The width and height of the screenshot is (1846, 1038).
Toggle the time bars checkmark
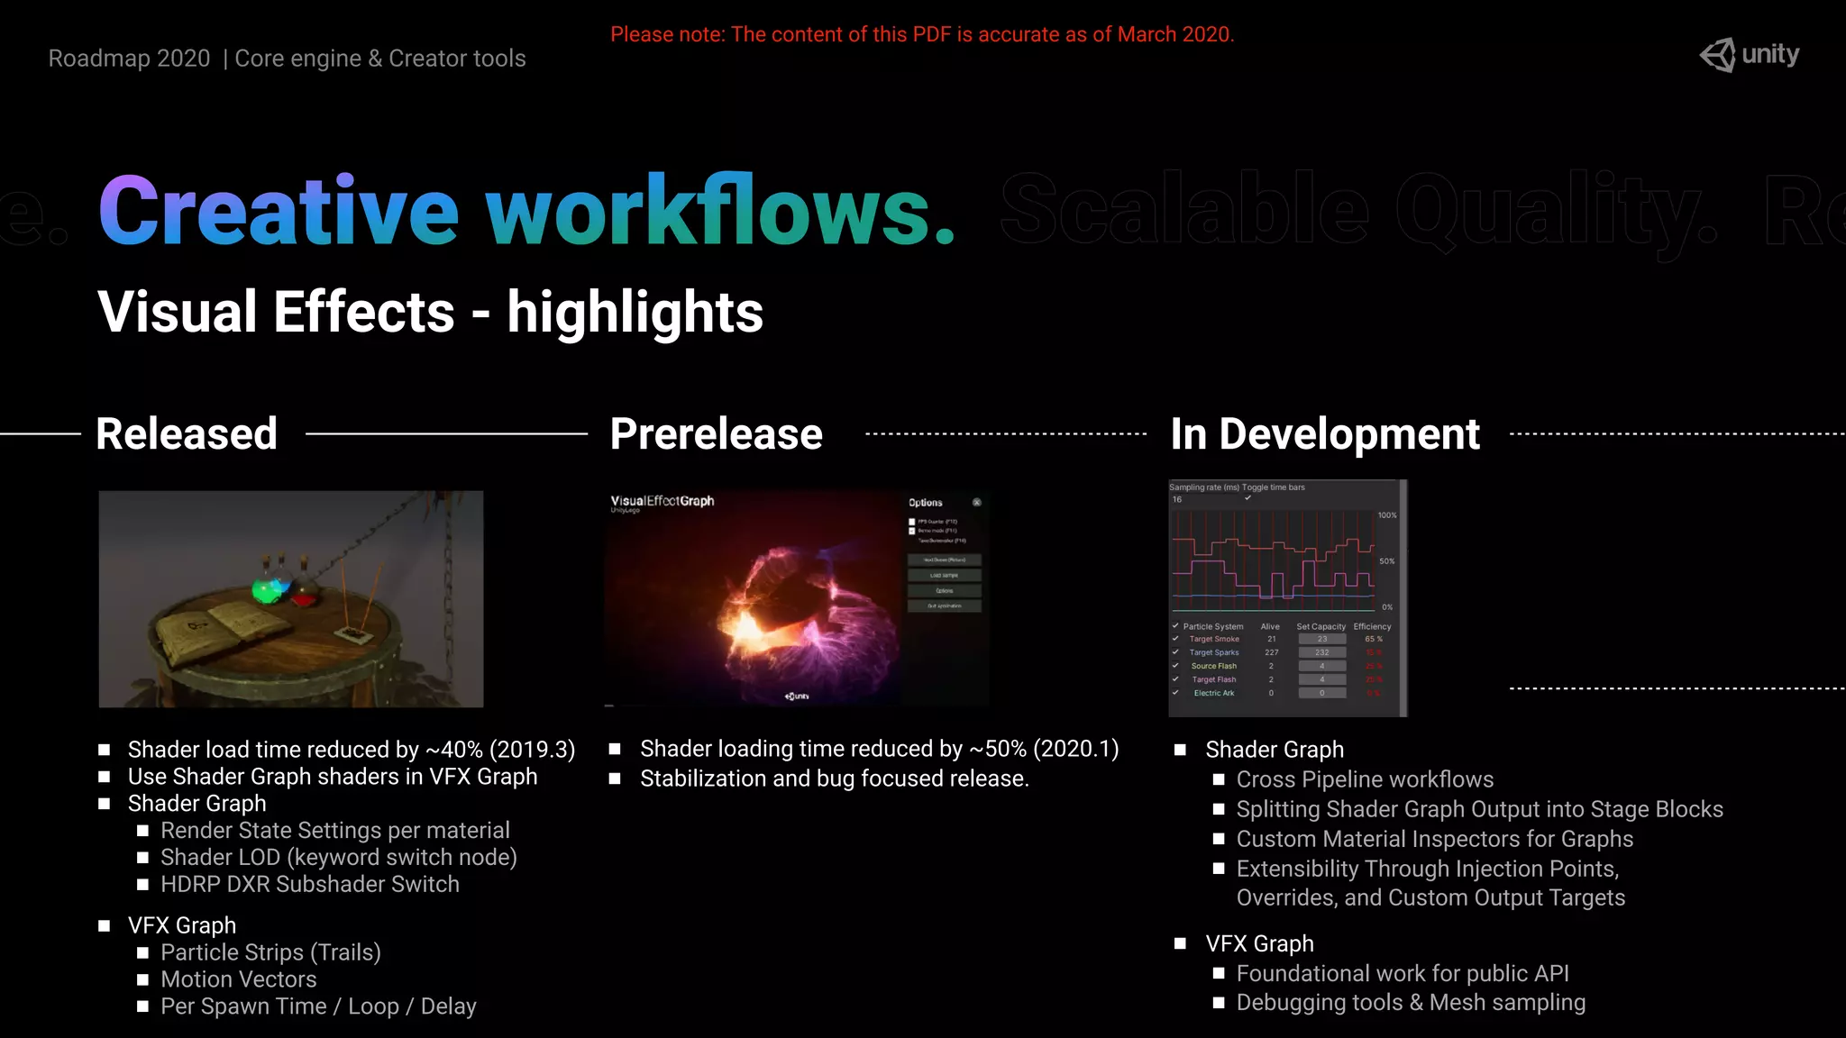click(1248, 498)
